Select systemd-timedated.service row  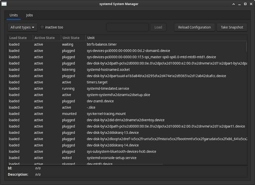[108, 88]
